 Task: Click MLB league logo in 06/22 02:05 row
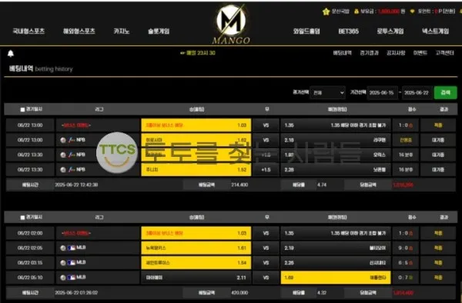(72, 248)
